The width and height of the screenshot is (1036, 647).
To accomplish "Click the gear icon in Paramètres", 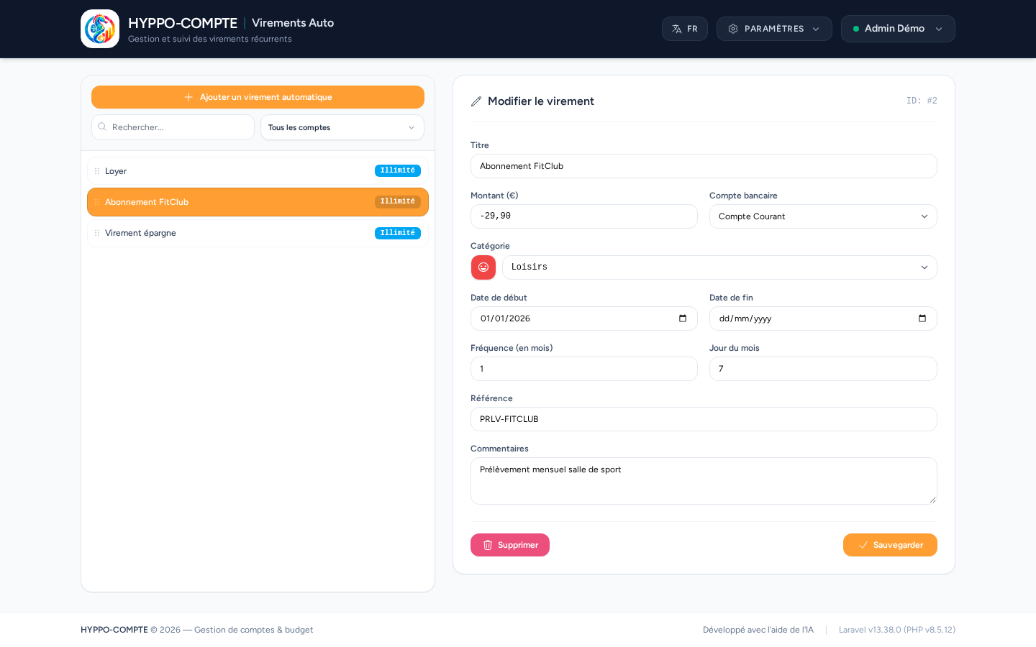I will click(x=733, y=29).
